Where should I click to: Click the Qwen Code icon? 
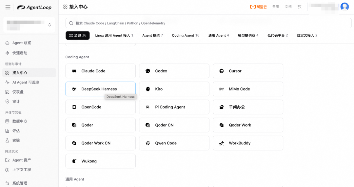[x=148, y=143]
